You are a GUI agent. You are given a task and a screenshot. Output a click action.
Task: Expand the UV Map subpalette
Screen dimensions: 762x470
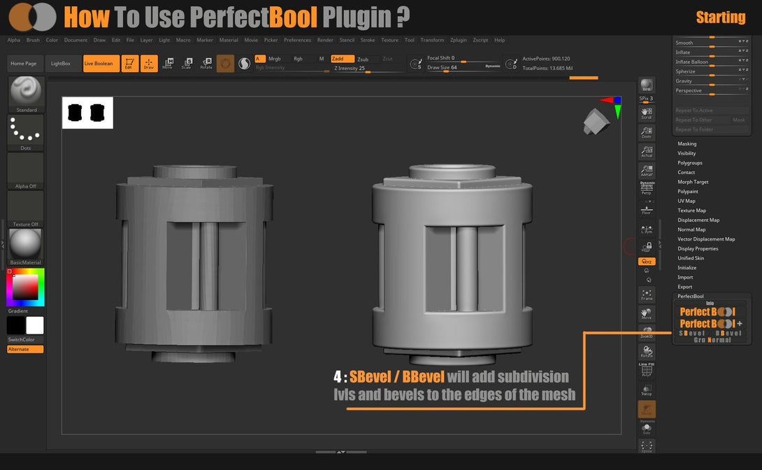pyautogui.click(x=686, y=201)
